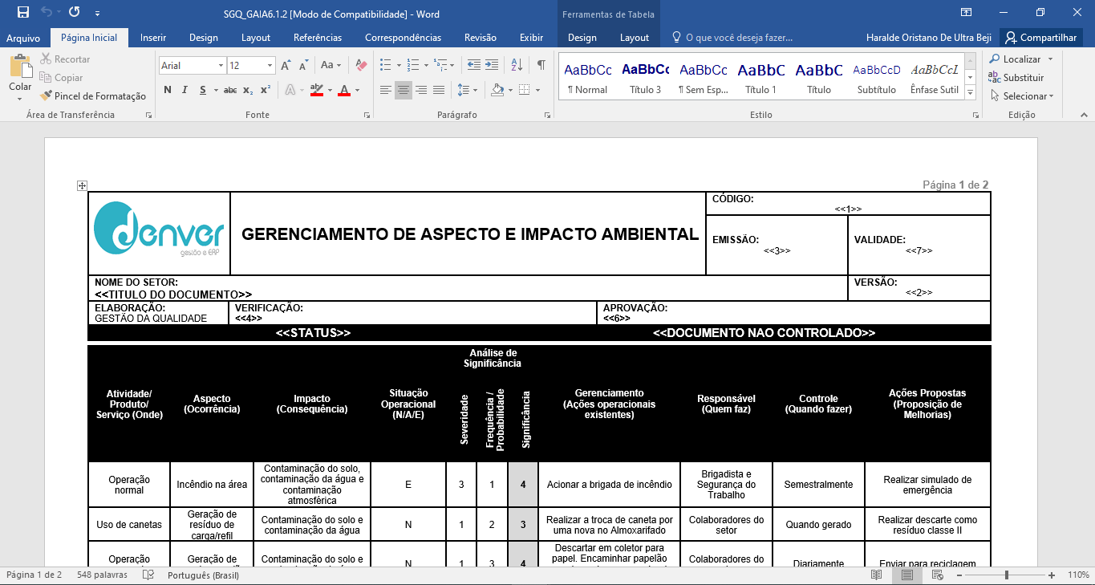Viewport: 1095px width, 585px height.
Task: Copy the selection with Copiar
Action: click(61, 78)
